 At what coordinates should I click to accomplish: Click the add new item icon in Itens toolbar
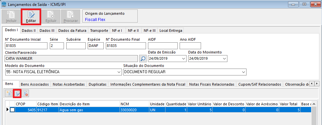pyautogui.click(x=9, y=94)
